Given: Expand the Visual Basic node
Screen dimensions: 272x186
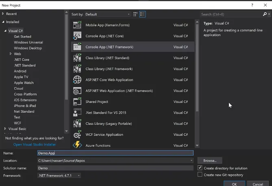Looking at the screenshot, I should (5, 128).
